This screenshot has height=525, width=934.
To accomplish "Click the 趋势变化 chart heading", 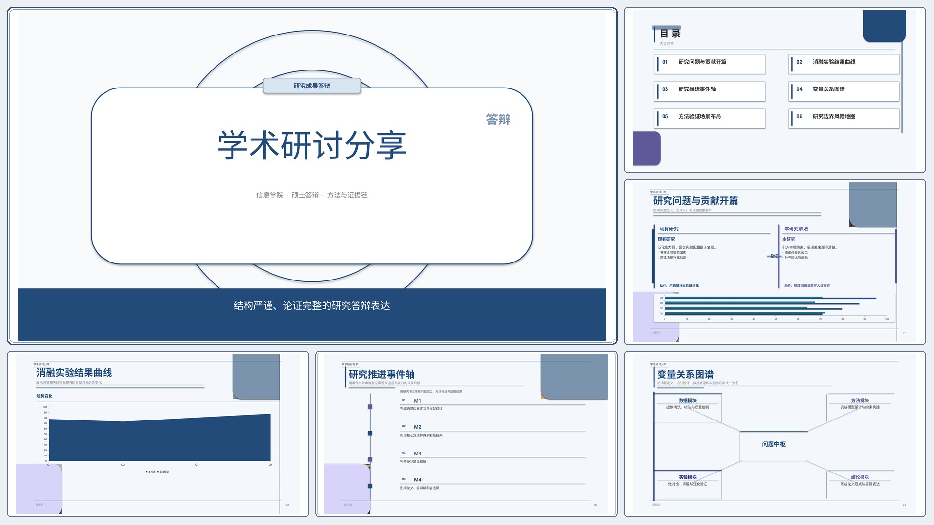I will (44, 396).
